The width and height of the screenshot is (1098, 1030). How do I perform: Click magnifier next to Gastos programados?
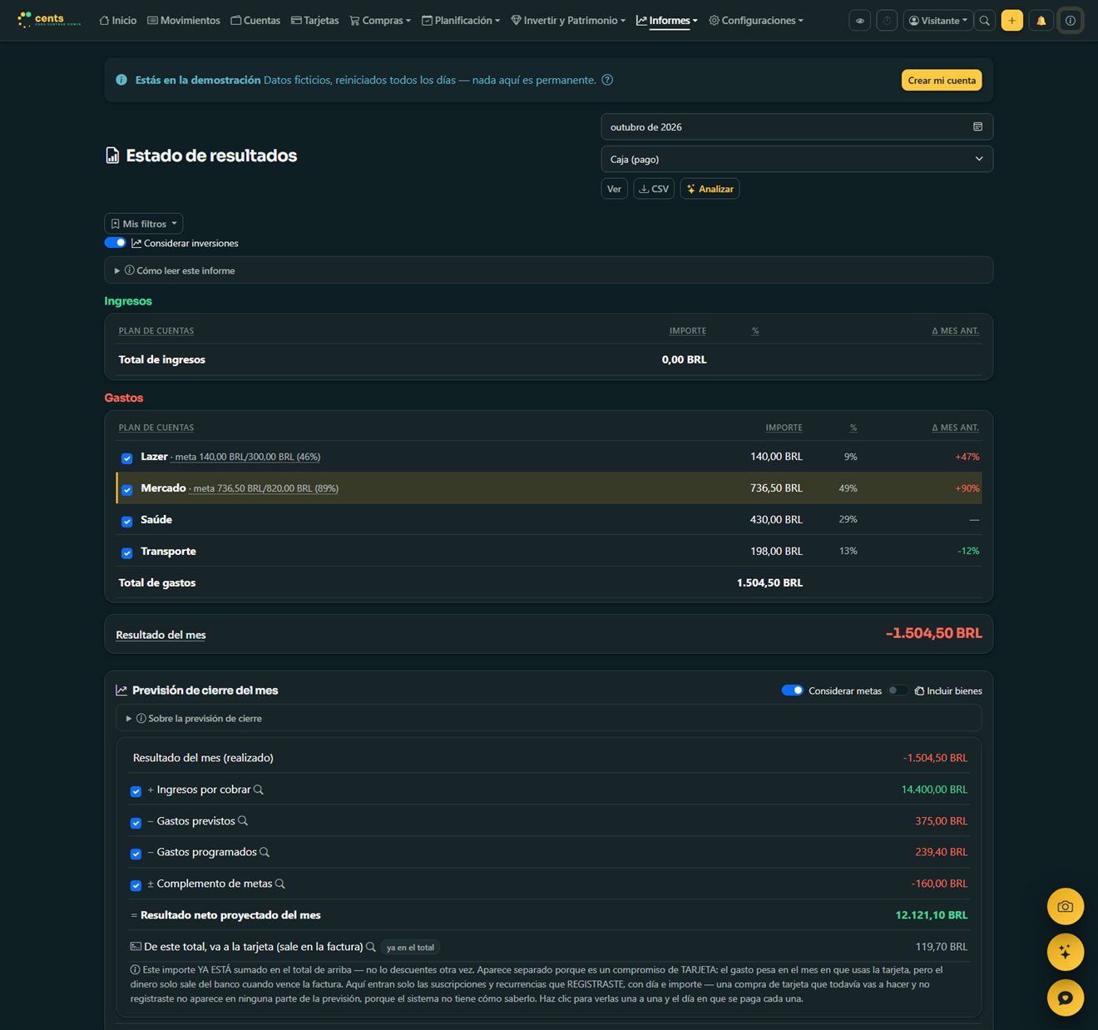pos(265,852)
